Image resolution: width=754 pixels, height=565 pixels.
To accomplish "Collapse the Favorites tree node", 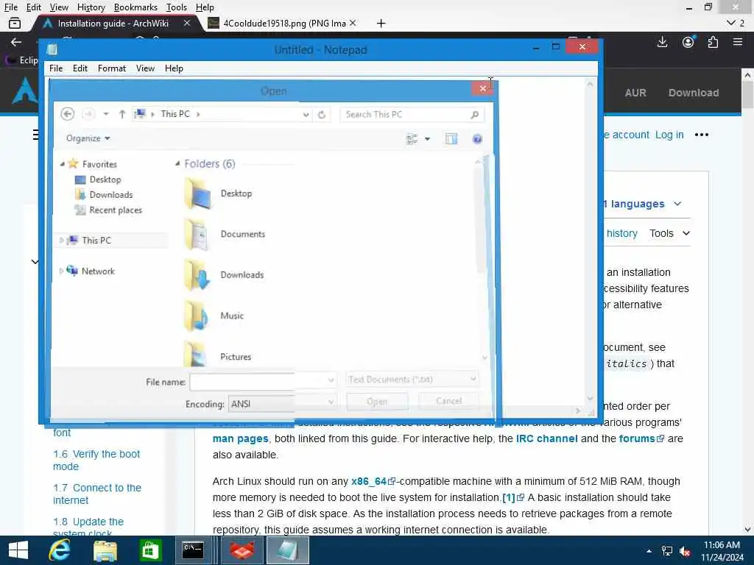I will tap(62, 164).
